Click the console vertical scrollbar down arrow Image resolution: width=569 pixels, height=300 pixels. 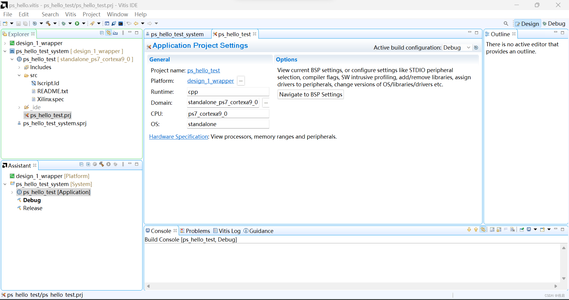point(564,278)
